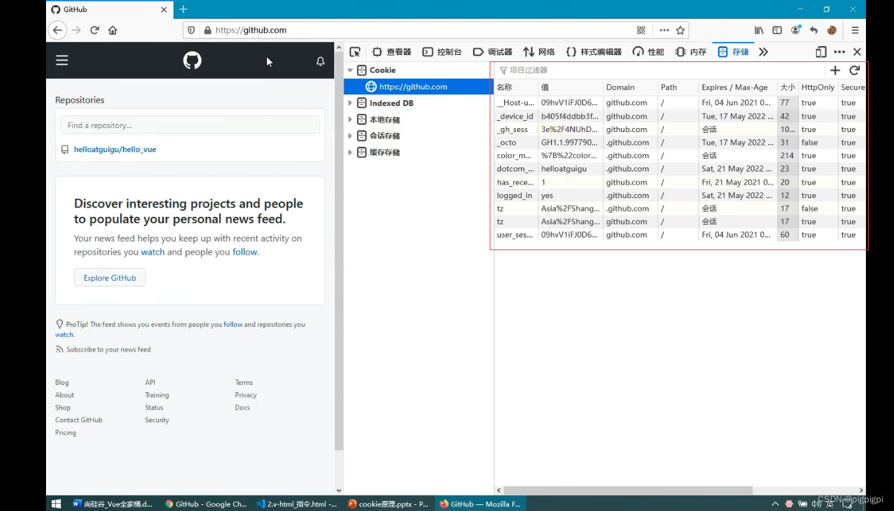This screenshot has width=894, height=511.
Task: Click Subscribe to your news feed
Action: tap(108, 350)
